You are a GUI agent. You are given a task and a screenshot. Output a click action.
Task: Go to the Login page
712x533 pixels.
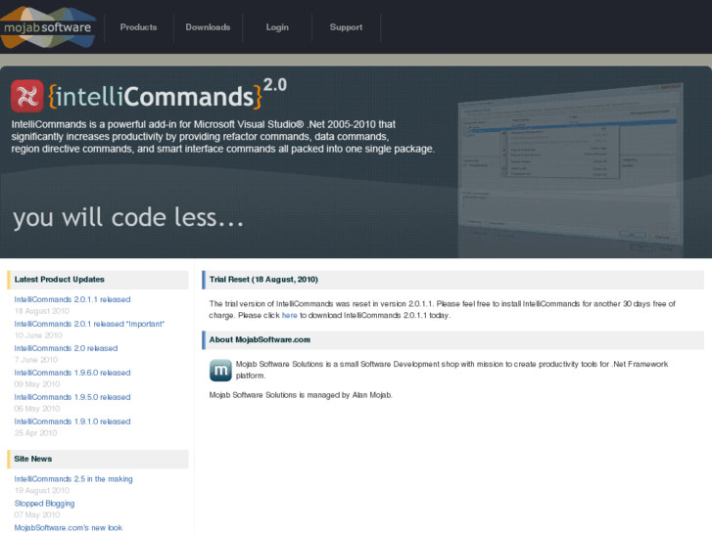coord(277,27)
